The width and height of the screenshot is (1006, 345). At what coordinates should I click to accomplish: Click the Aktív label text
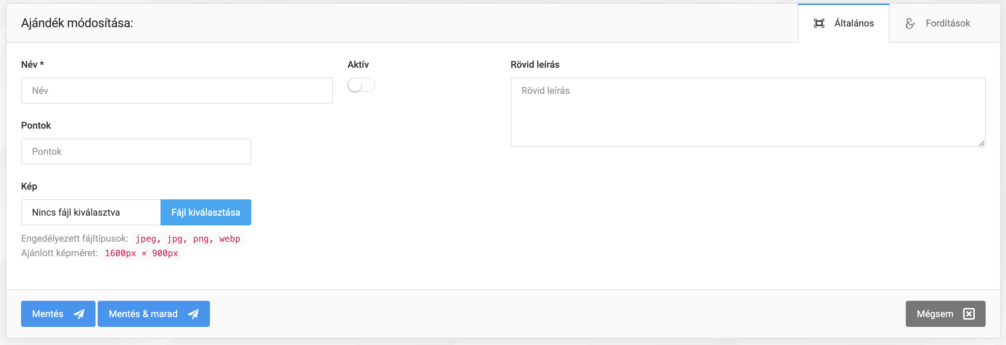coord(358,65)
